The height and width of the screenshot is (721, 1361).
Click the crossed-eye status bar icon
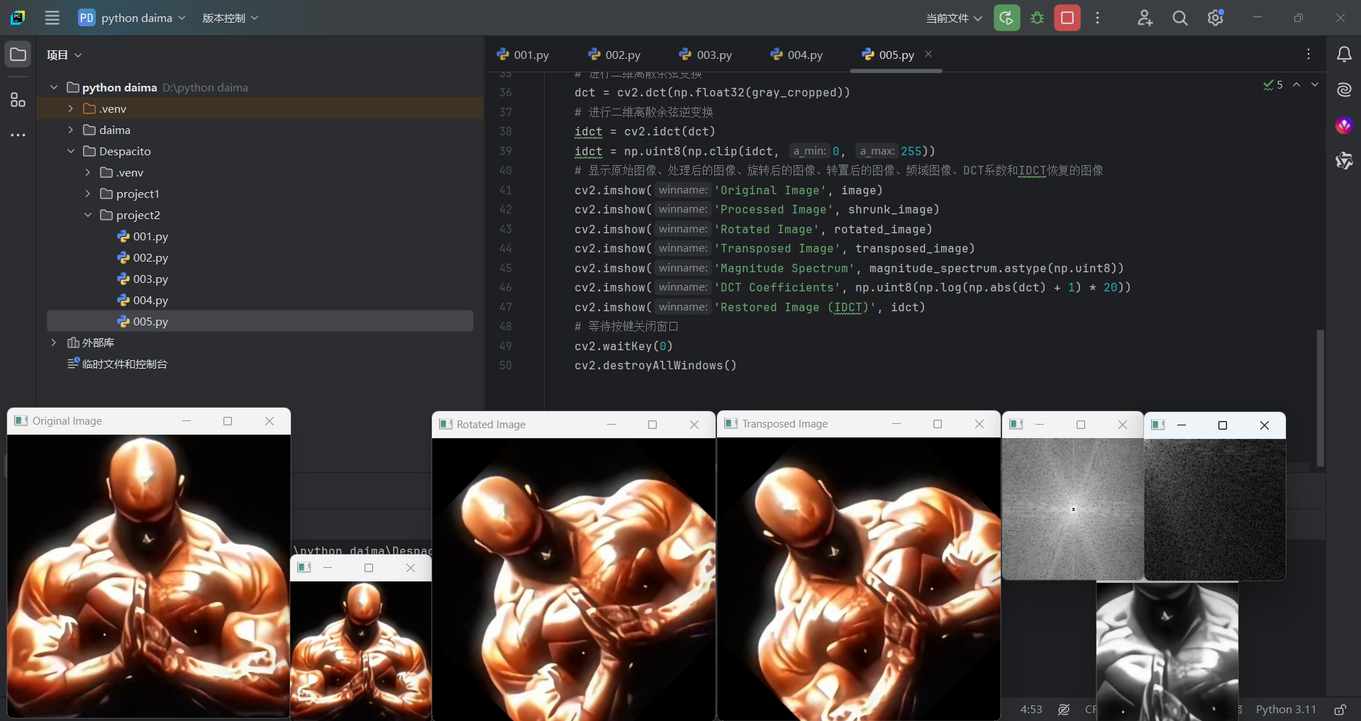point(1064,710)
